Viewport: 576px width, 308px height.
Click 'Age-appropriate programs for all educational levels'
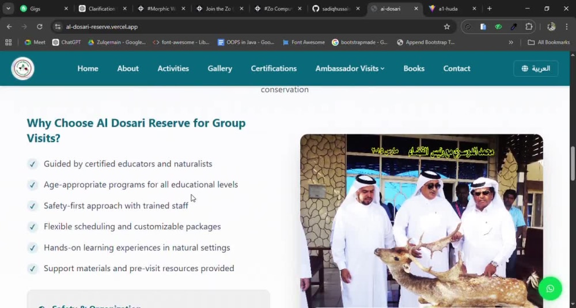point(141,185)
